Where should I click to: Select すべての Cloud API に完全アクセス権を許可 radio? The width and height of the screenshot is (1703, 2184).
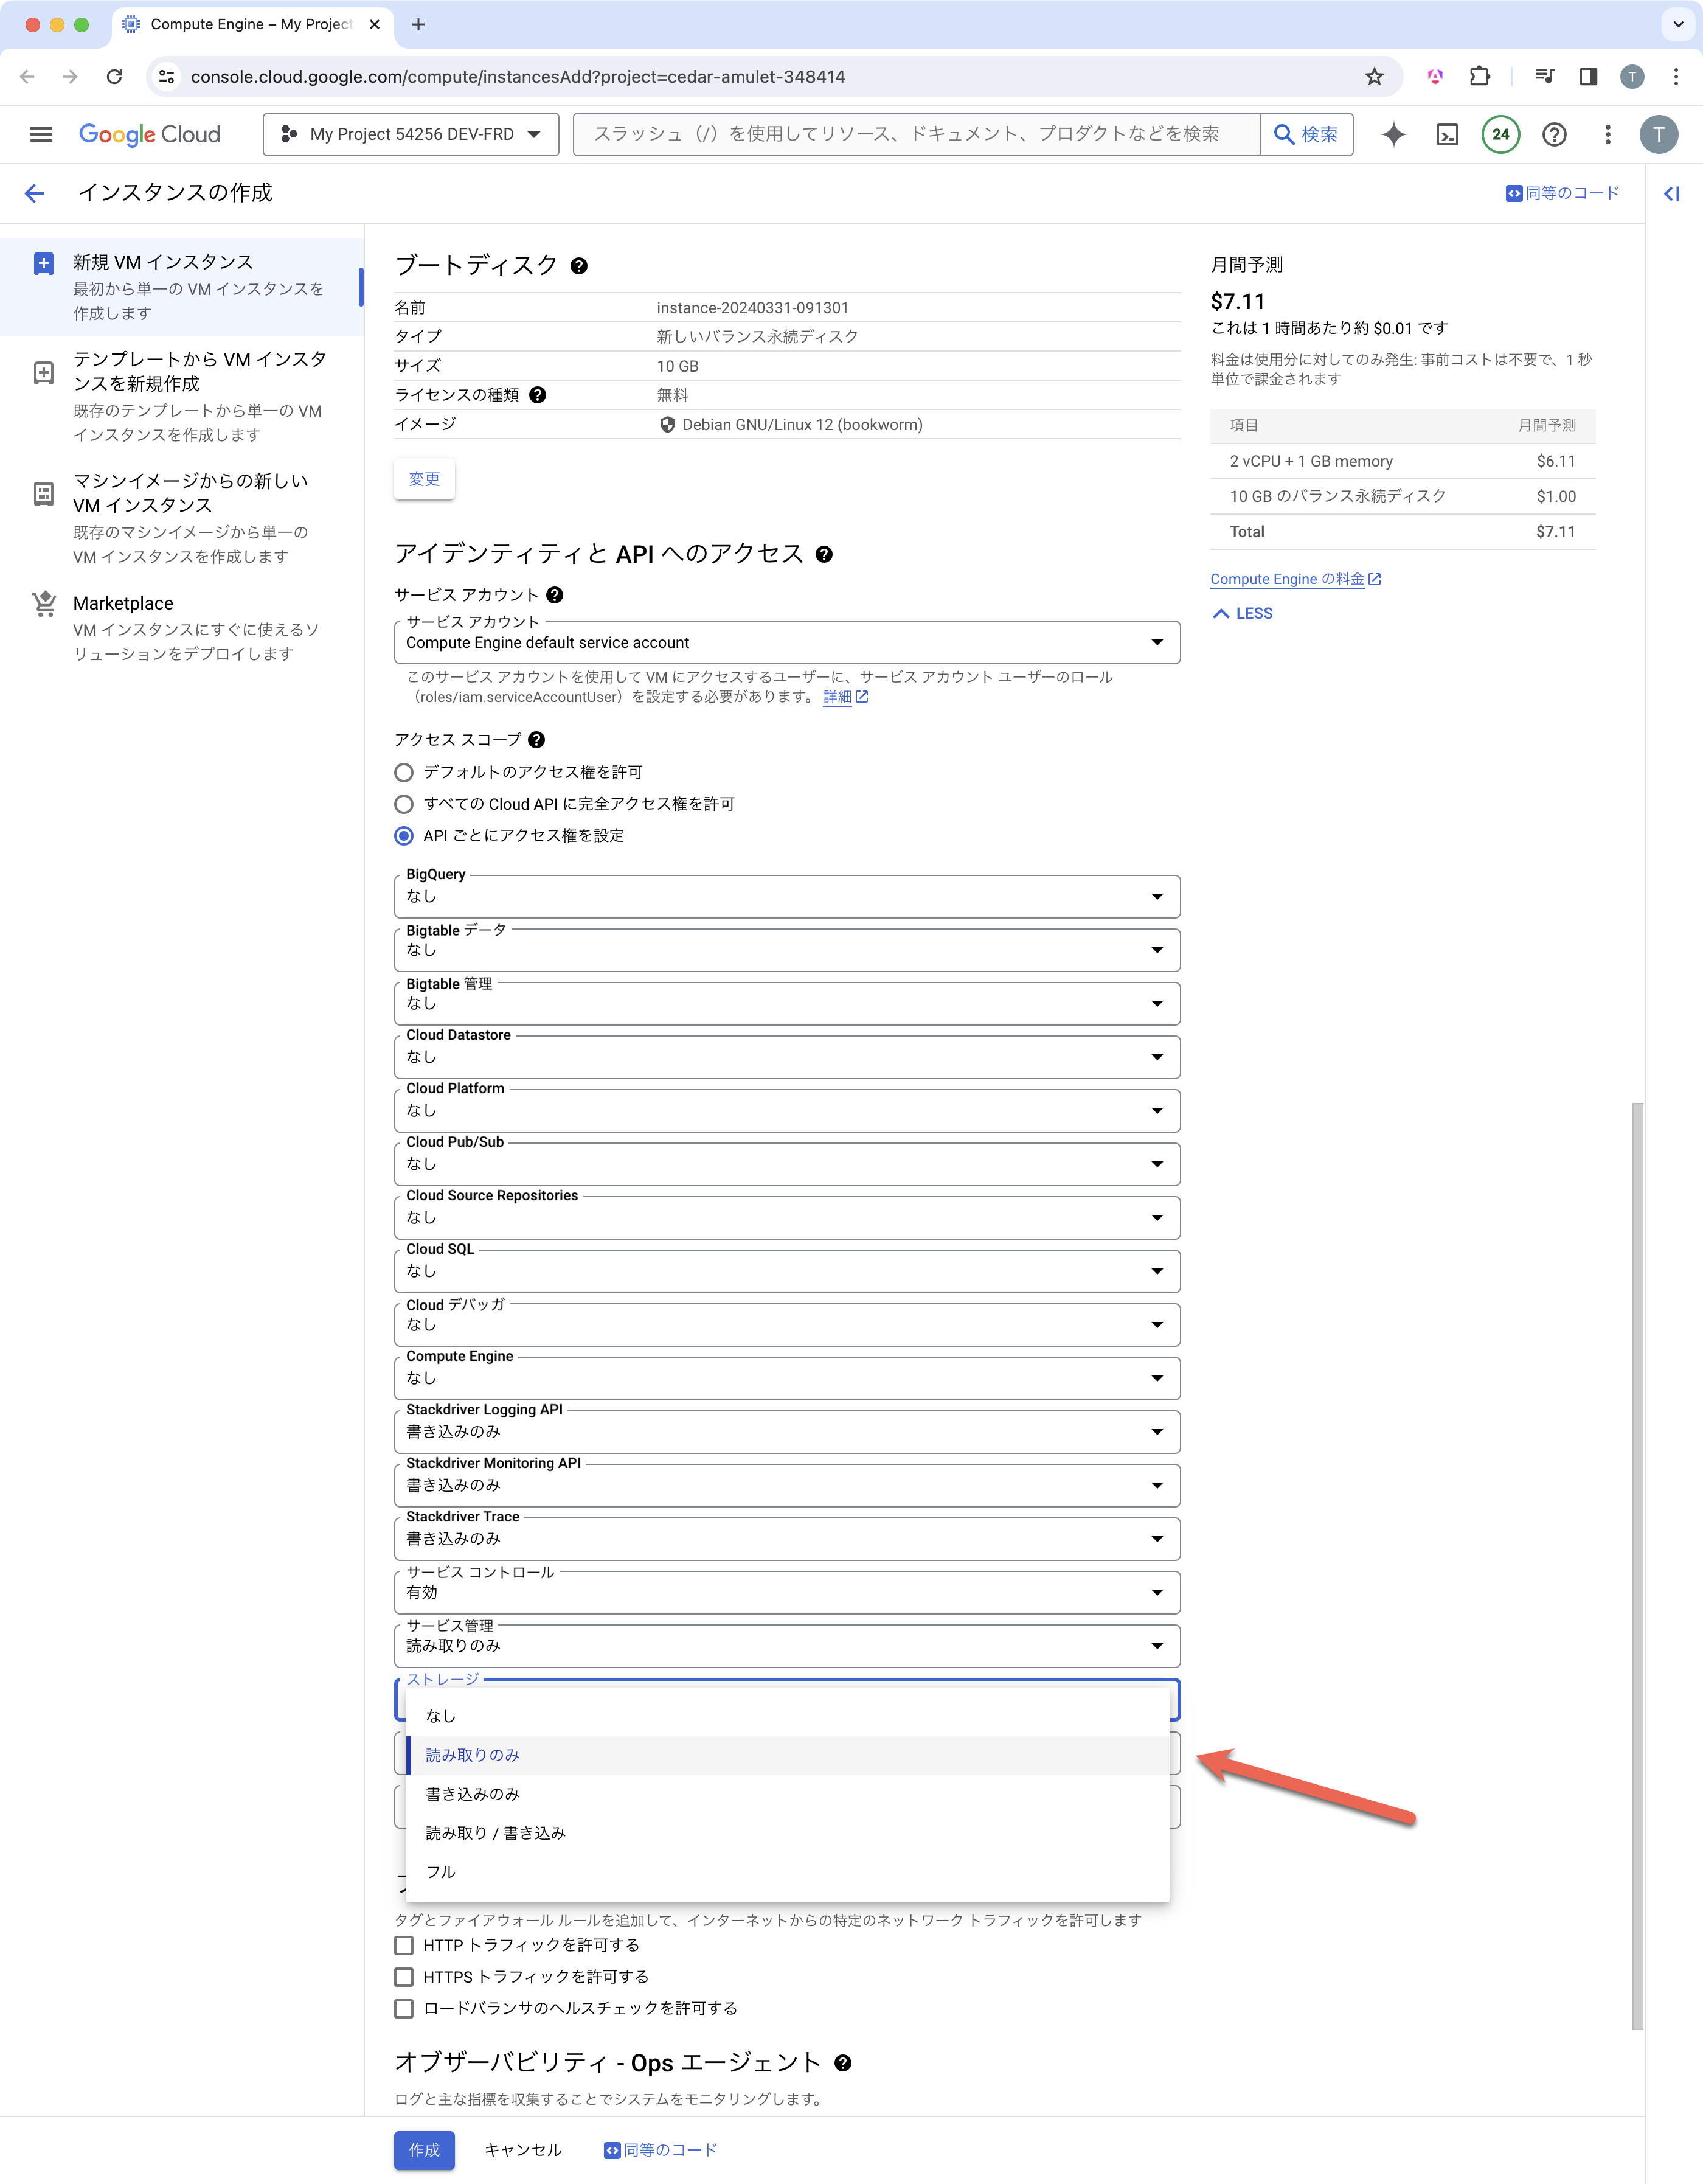point(404,804)
